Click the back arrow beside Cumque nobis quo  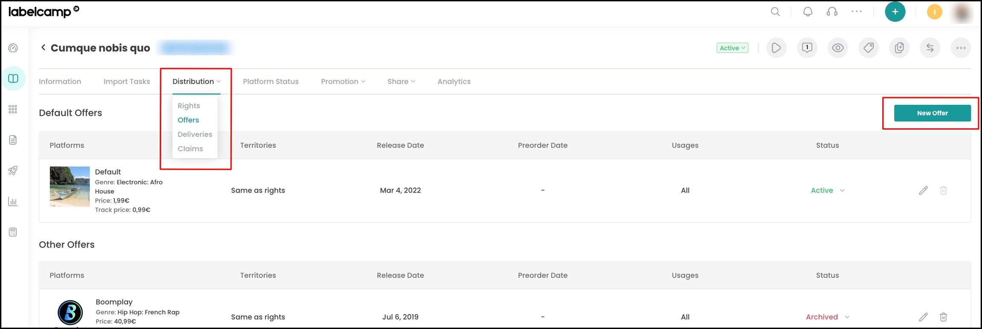pyautogui.click(x=43, y=47)
